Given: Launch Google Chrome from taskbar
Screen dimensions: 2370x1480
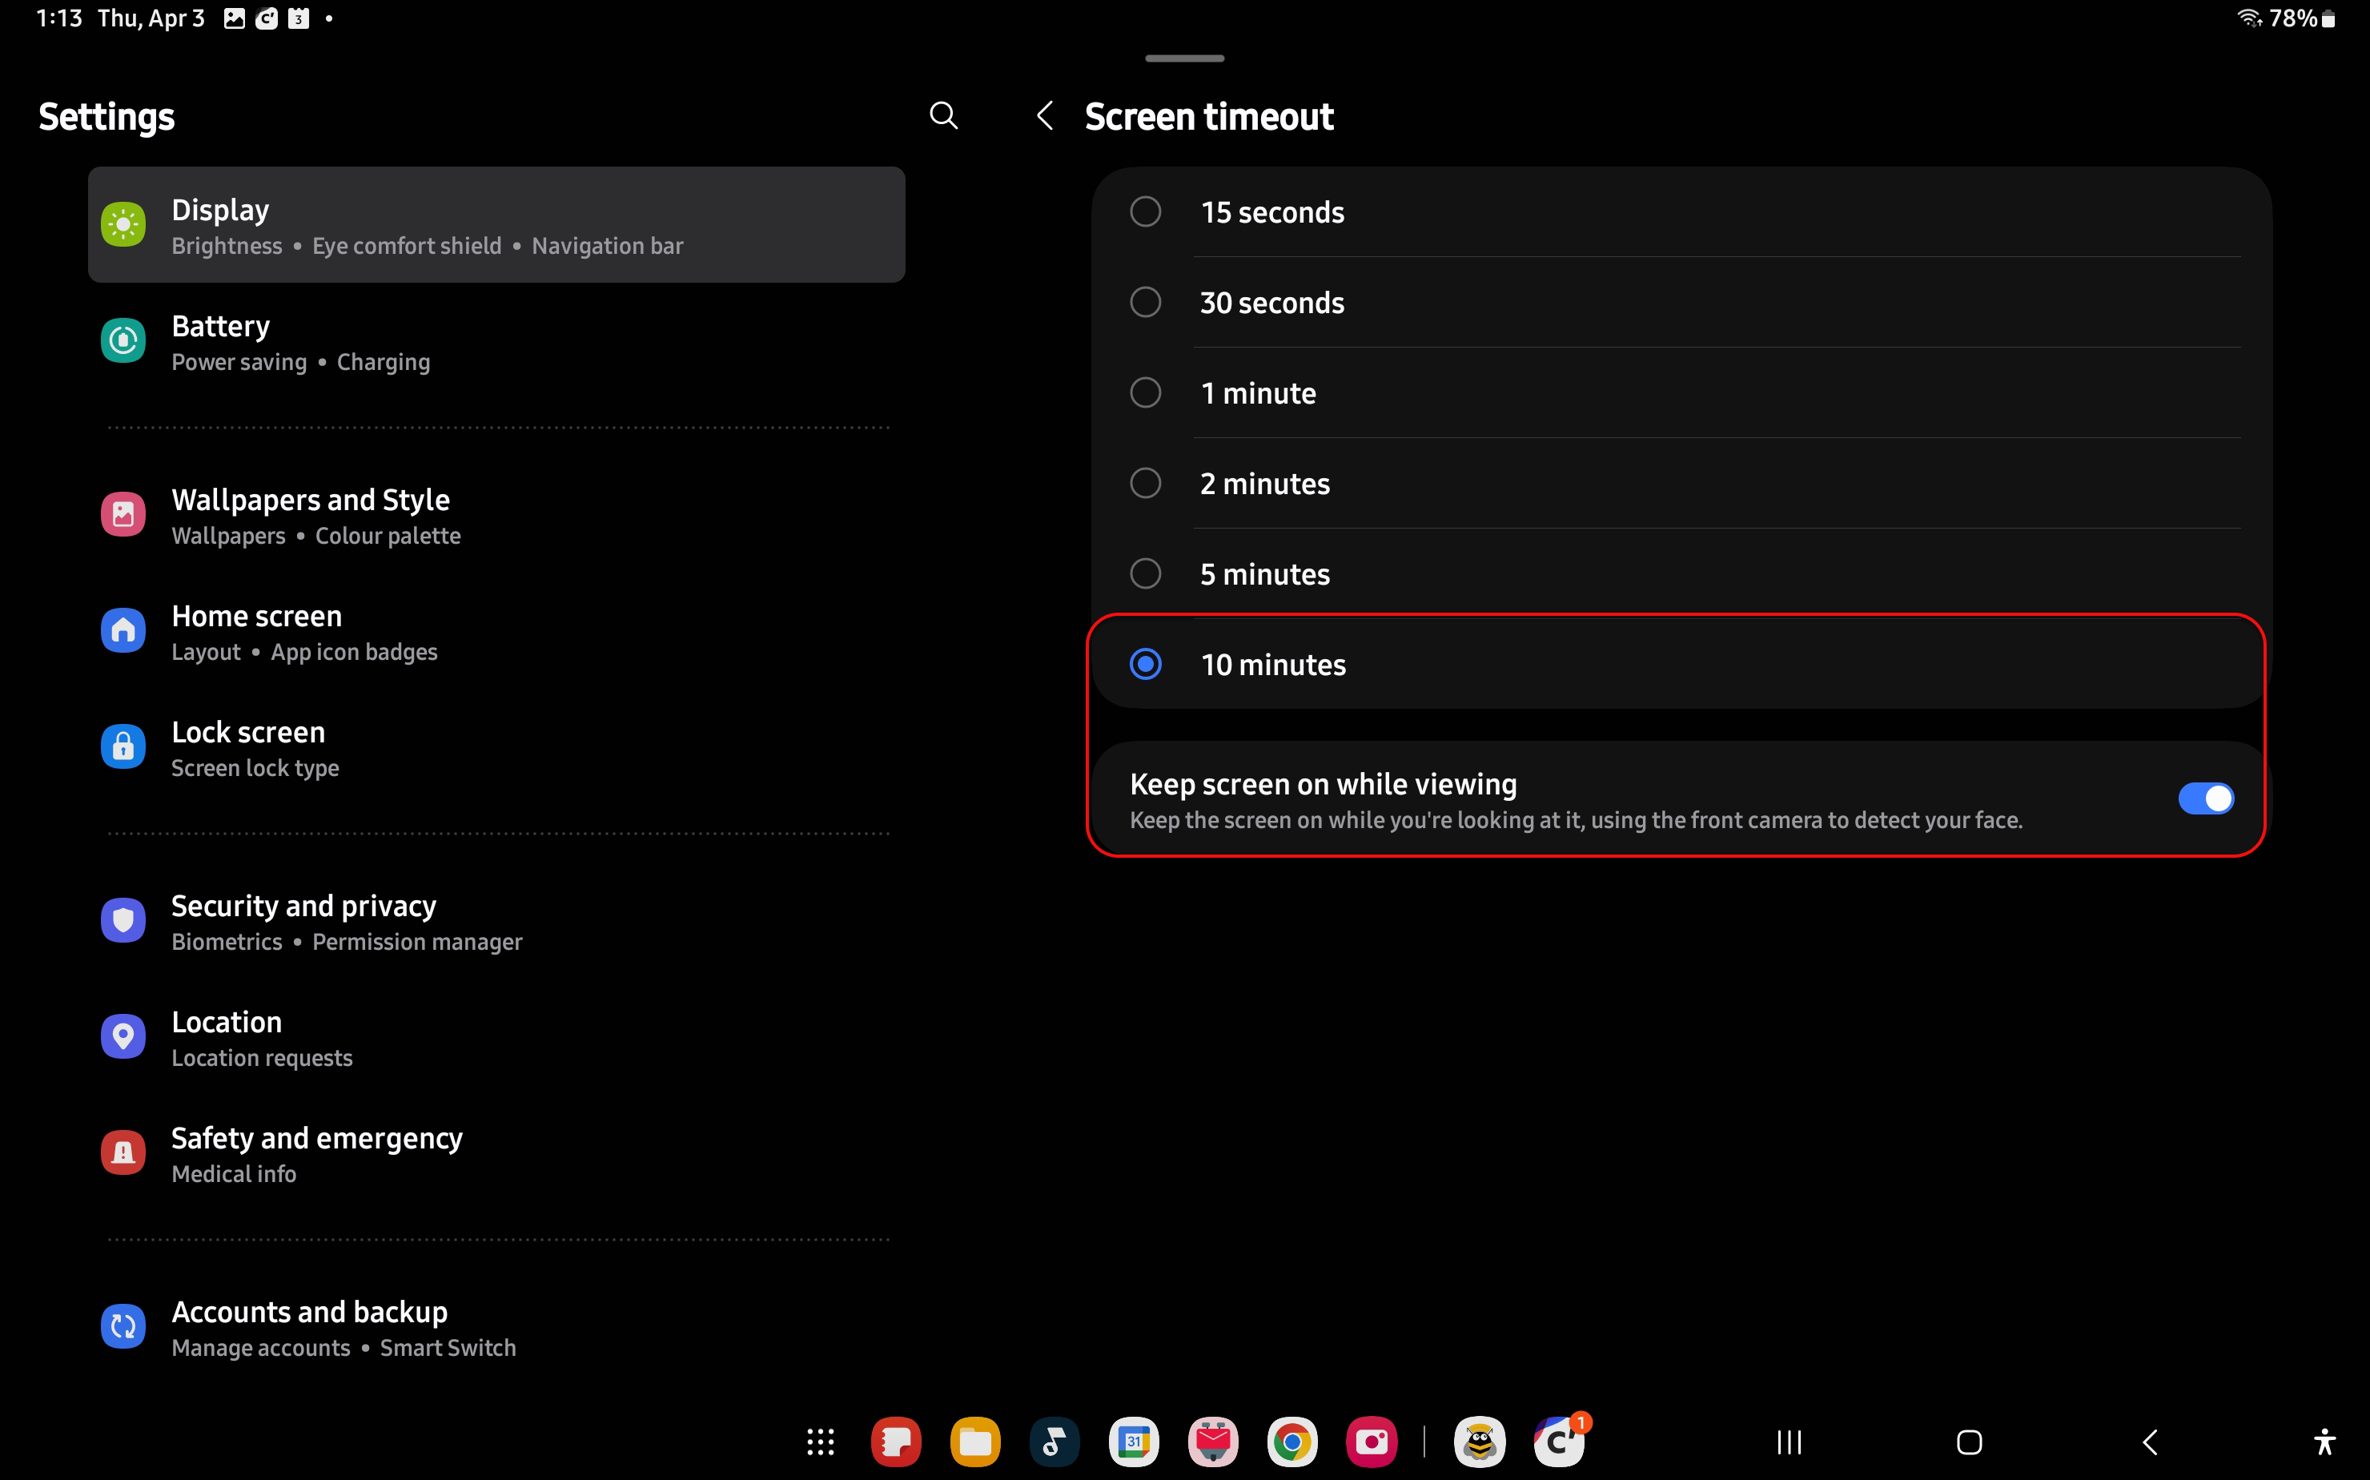Looking at the screenshot, I should click(x=1291, y=1441).
